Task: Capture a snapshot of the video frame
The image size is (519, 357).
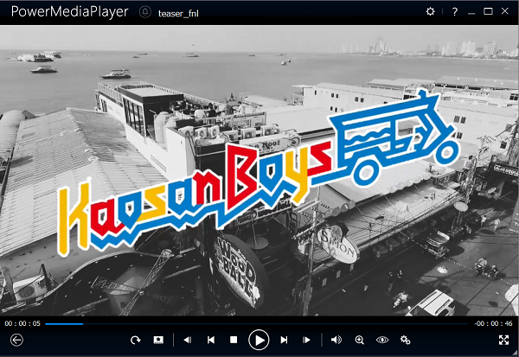Action: pyautogui.click(x=158, y=340)
